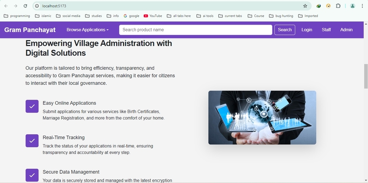The image size is (368, 183).
Task: Open the Extensions puzzle-piece icon
Action: (338, 6)
